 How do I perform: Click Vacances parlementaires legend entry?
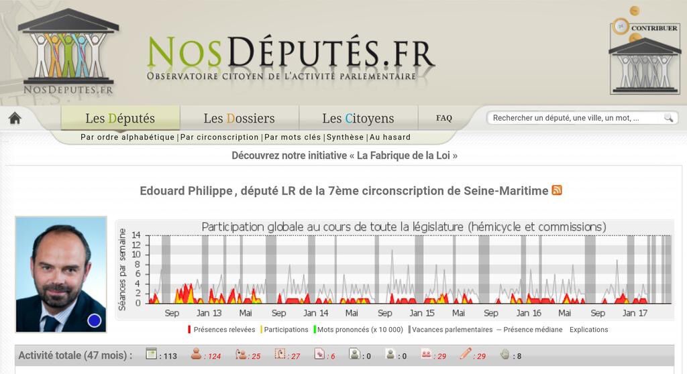click(450, 329)
